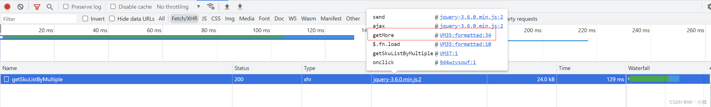Select the WS filter type
The image size is (711, 107).
click(x=292, y=18)
